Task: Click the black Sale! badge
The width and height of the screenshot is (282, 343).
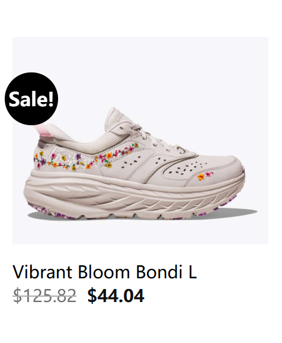Action: coord(31,99)
